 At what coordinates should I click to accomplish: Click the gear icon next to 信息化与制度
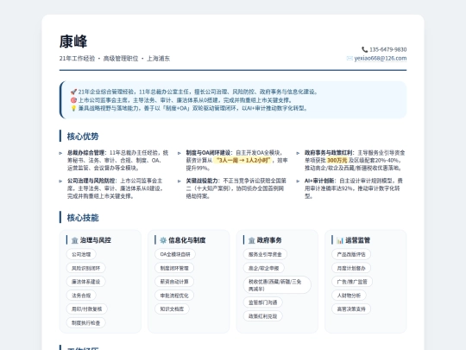pos(163,240)
